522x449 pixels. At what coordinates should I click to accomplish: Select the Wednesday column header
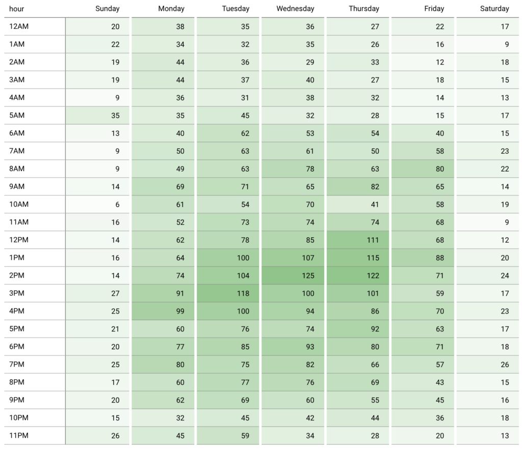coord(295,9)
